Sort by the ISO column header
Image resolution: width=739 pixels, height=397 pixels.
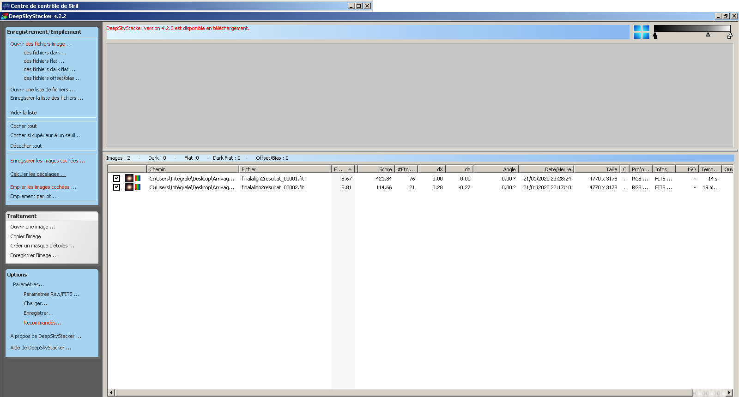[x=687, y=169]
